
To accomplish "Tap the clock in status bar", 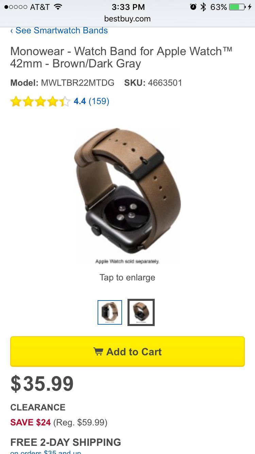I will tap(128, 7).
